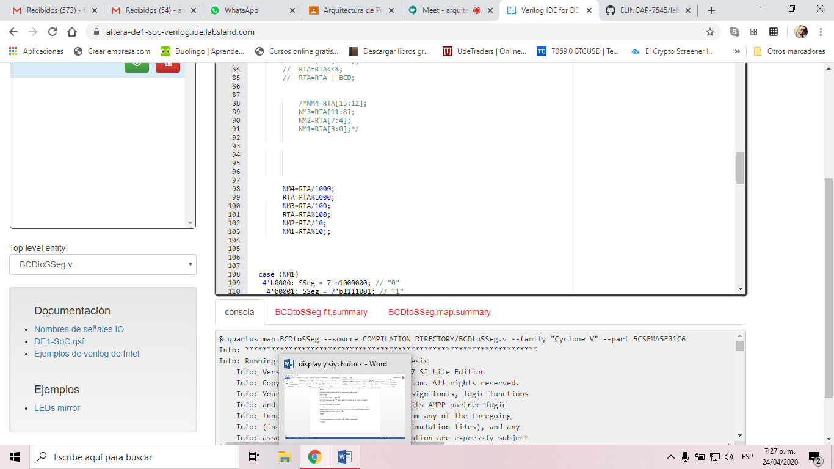
Task: Click the console output scrollbar thumb
Action: (739, 346)
